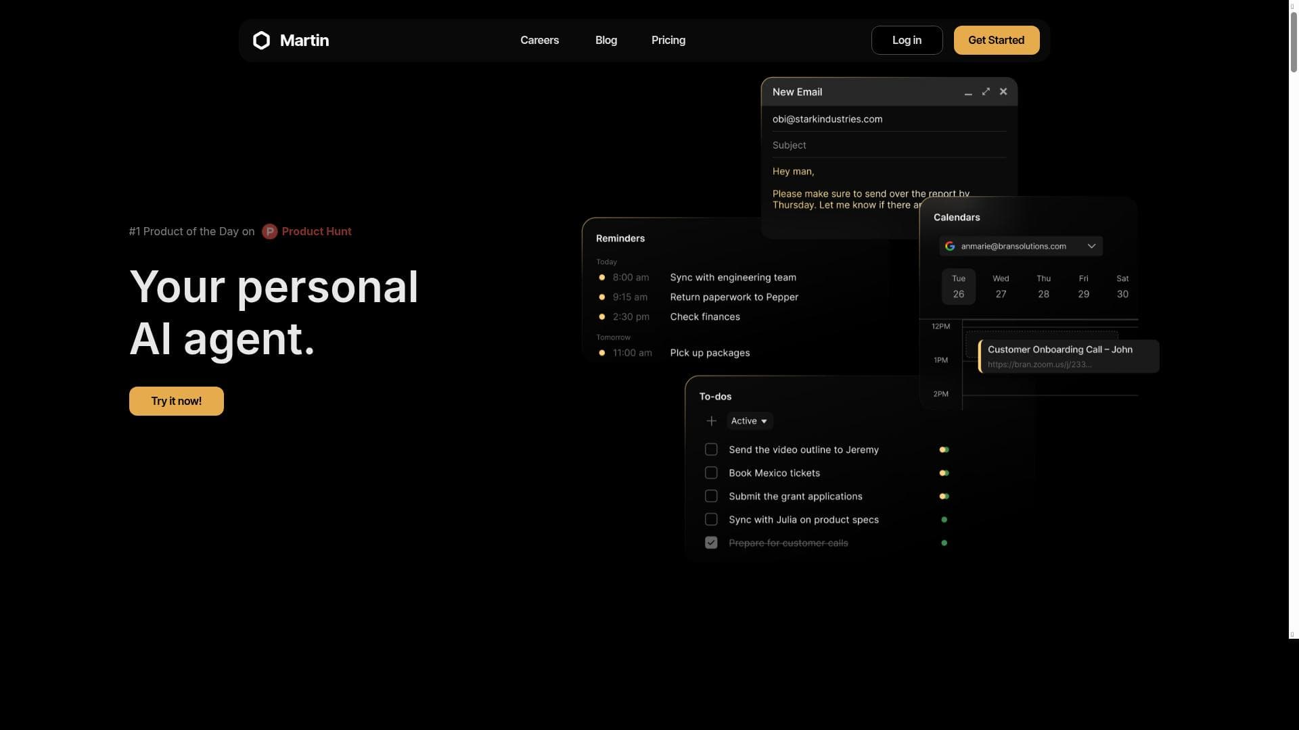Image resolution: width=1299 pixels, height=730 pixels.
Task: Click the Product Hunt badge icon
Action: coord(269,232)
